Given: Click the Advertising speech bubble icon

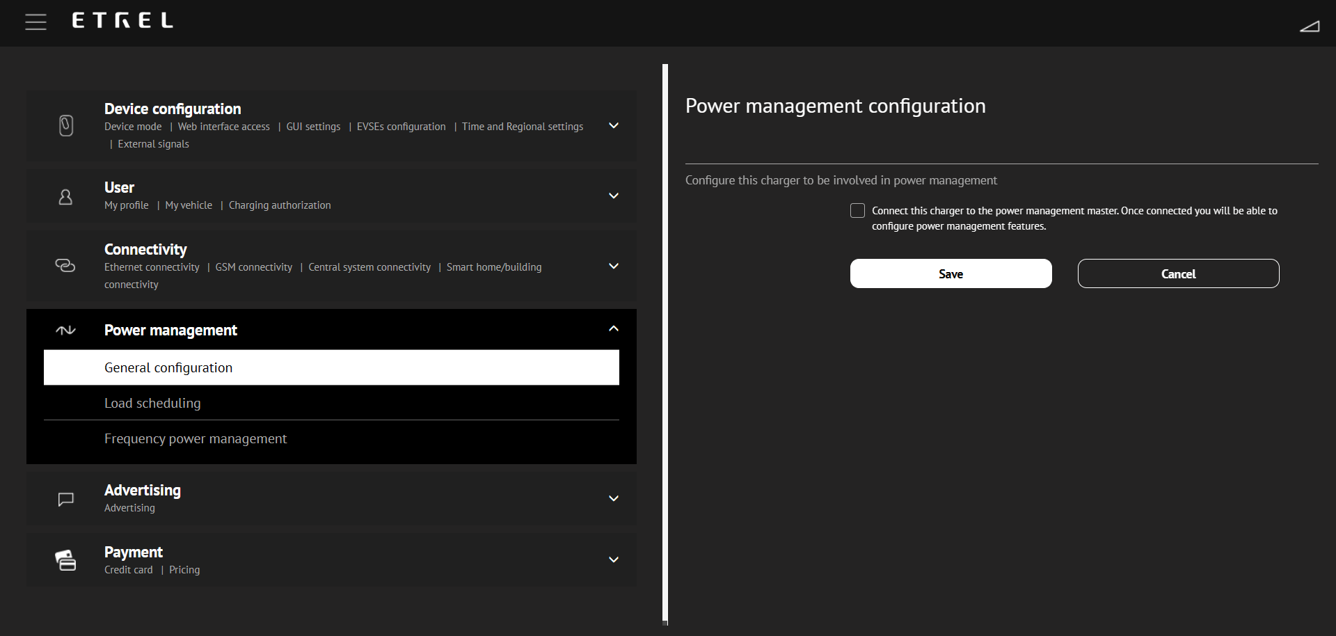Looking at the screenshot, I should [66, 499].
